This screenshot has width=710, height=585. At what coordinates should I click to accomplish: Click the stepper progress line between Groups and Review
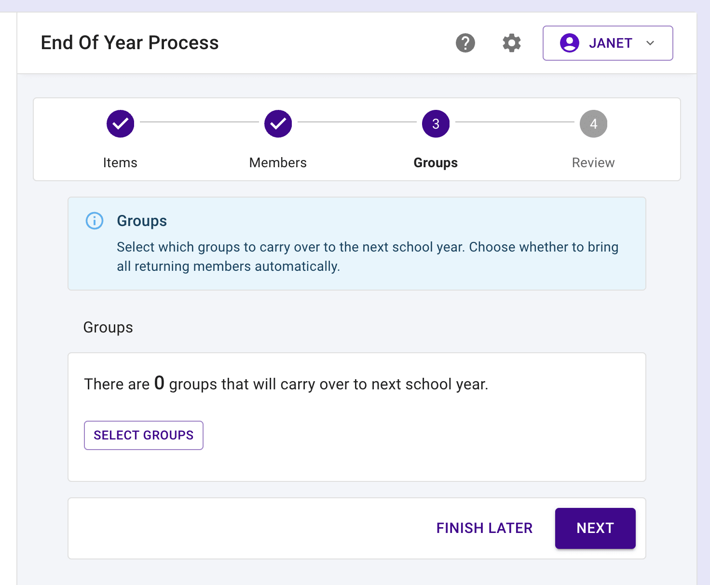(x=514, y=123)
